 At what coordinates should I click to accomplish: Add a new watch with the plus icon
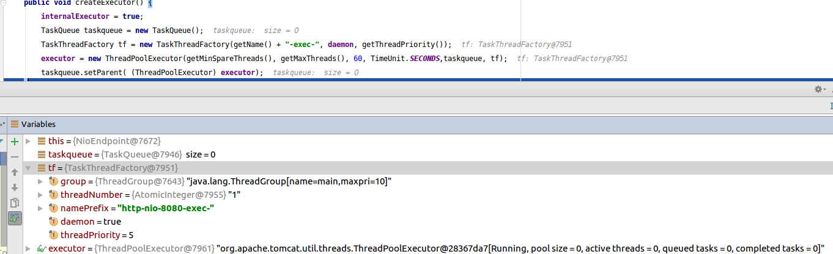[15, 142]
